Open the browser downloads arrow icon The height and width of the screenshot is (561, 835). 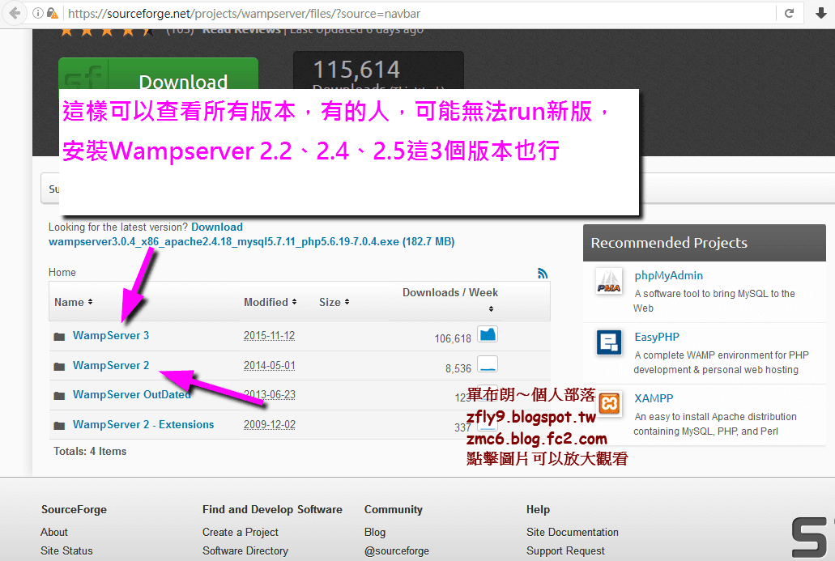tap(821, 13)
